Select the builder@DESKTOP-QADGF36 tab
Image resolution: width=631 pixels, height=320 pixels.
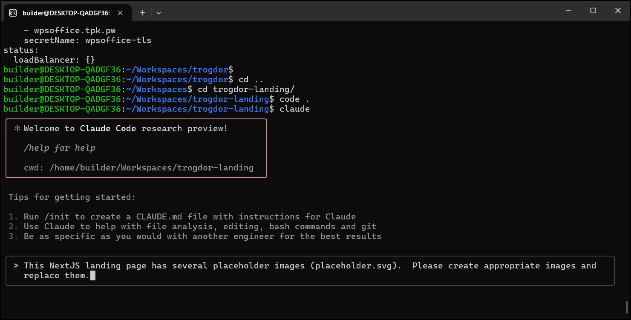(66, 13)
